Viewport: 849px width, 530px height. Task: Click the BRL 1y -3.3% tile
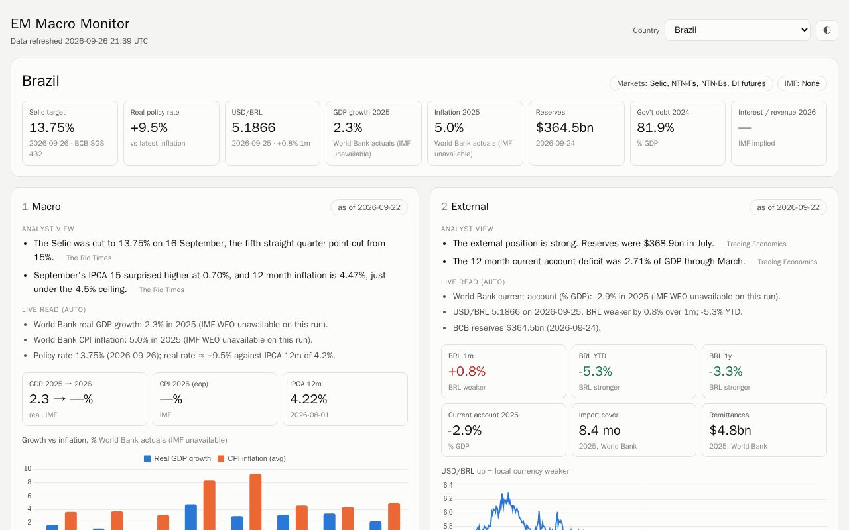764,371
